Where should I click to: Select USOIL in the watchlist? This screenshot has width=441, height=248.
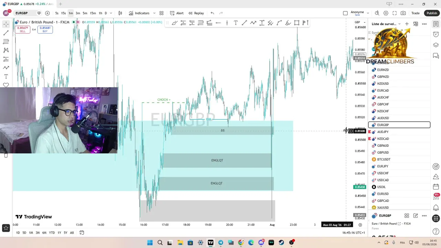point(399,187)
